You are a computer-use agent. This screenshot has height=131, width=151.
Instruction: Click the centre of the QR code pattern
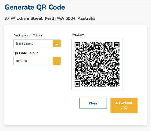[x=97, y=64]
